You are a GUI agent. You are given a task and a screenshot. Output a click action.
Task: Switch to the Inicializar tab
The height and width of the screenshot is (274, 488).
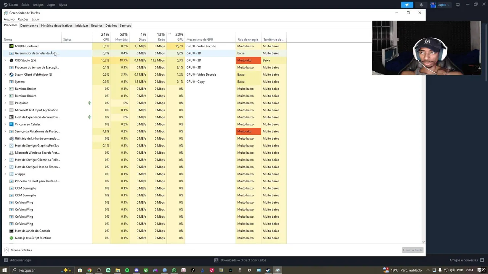click(x=82, y=25)
